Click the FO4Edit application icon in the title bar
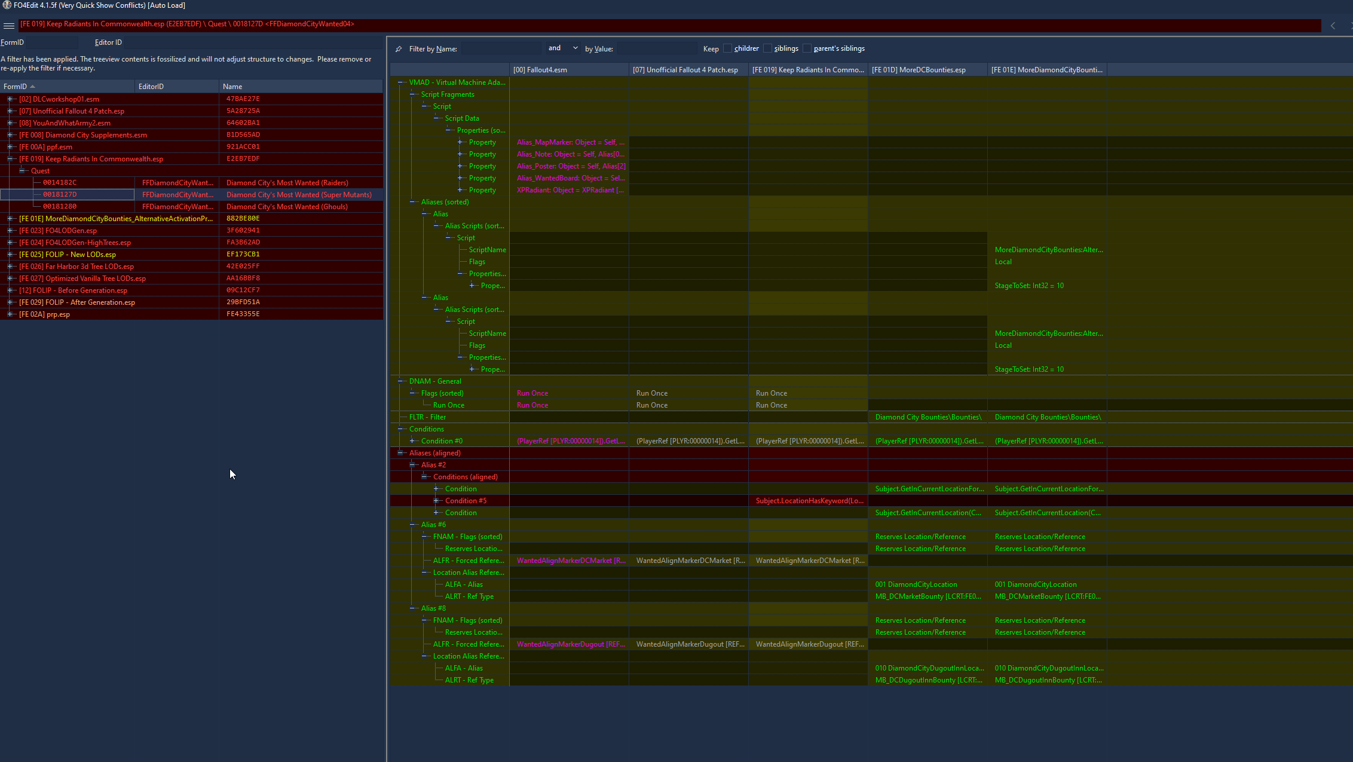This screenshot has height=762, width=1353. pos(7,5)
